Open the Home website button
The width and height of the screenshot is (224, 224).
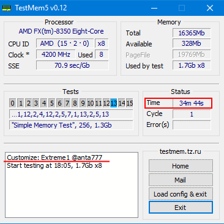(x=181, y=166)
